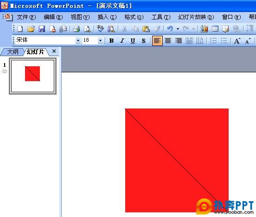The height and width of the screenshot is (217, 256).
Task: Switch to the 大纲 outline tab
Action: (x=13, y=52)
